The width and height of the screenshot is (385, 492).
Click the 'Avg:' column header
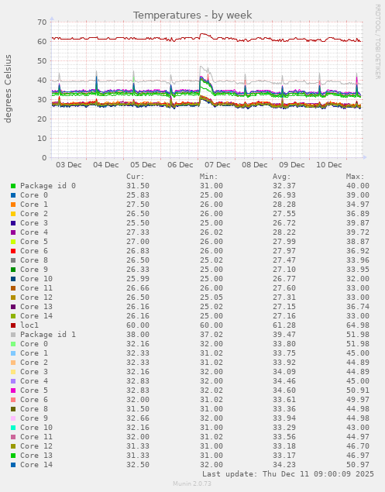(282, 177)
